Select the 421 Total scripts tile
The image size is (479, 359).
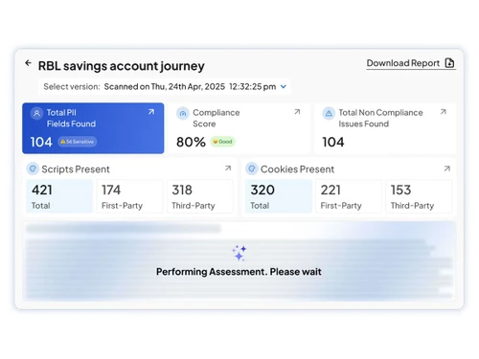[x=59, y=196]
